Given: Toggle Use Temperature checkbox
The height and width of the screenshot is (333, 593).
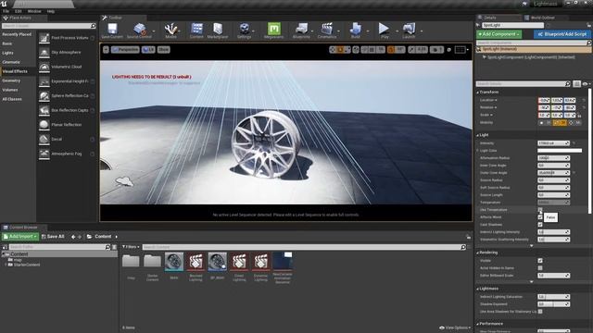Looking at the screenshot, I should click(x=540, y=210).
